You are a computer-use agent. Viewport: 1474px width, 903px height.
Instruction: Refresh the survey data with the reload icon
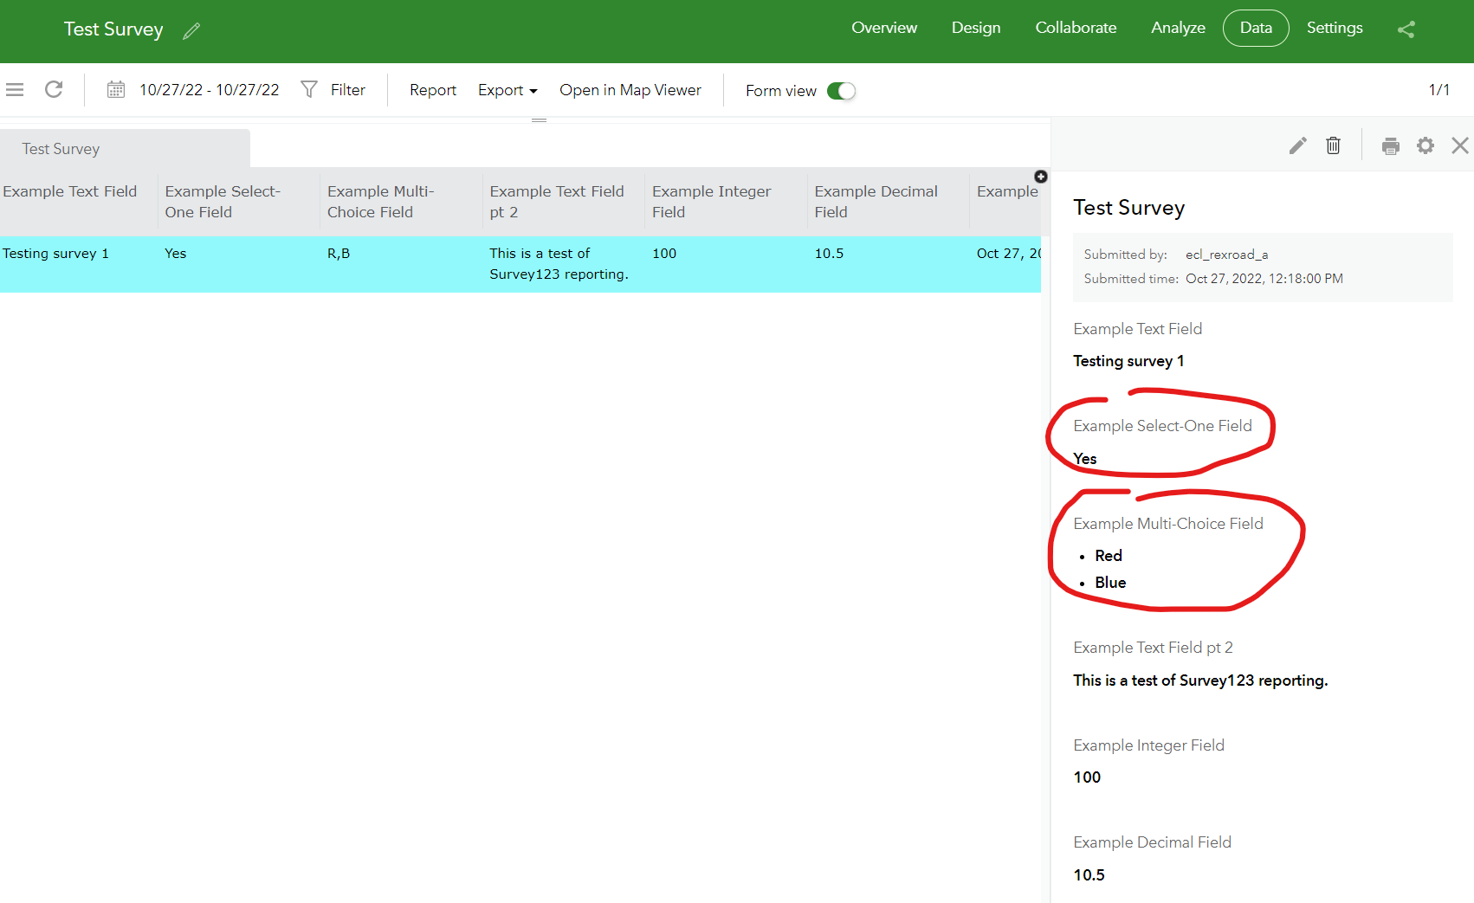(x=54, y=89)
